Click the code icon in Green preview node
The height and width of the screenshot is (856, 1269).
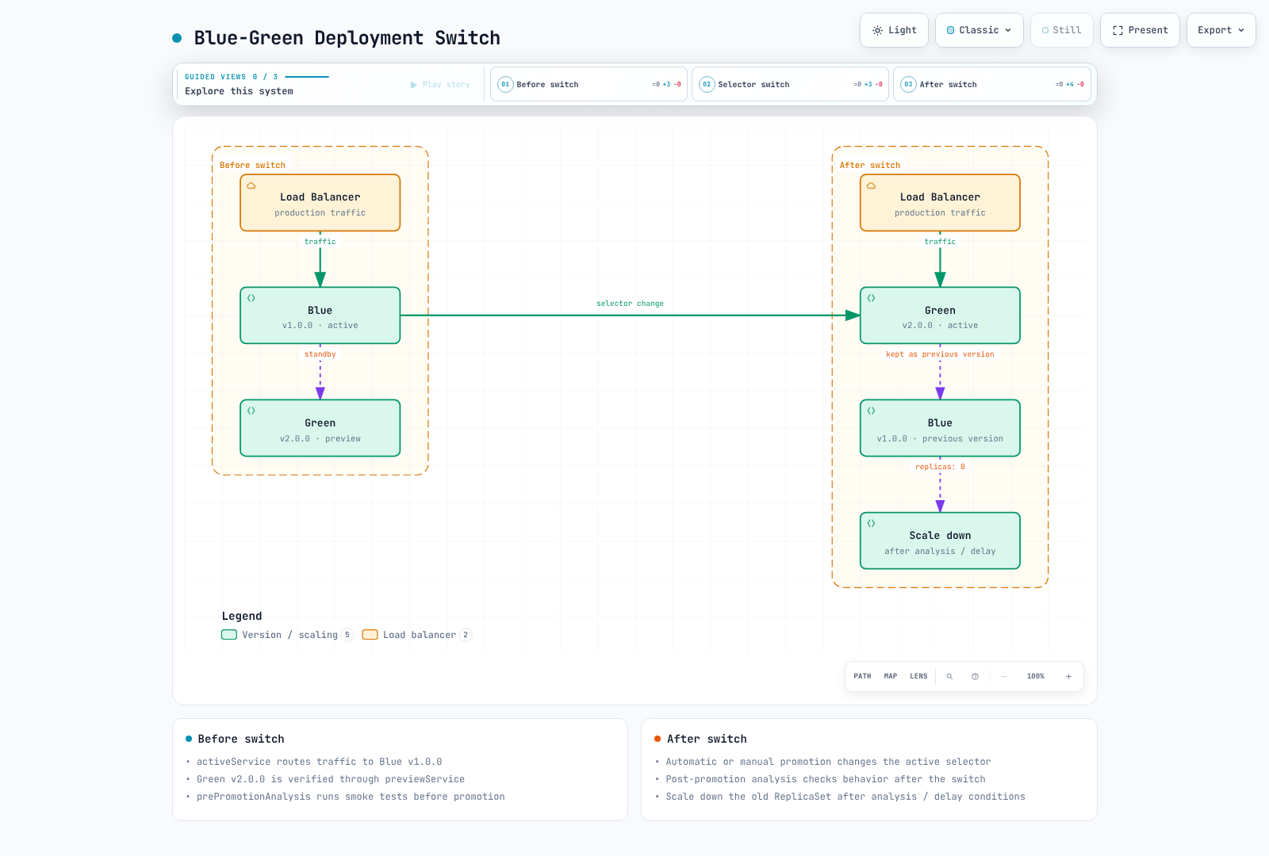tap(251, 411)
